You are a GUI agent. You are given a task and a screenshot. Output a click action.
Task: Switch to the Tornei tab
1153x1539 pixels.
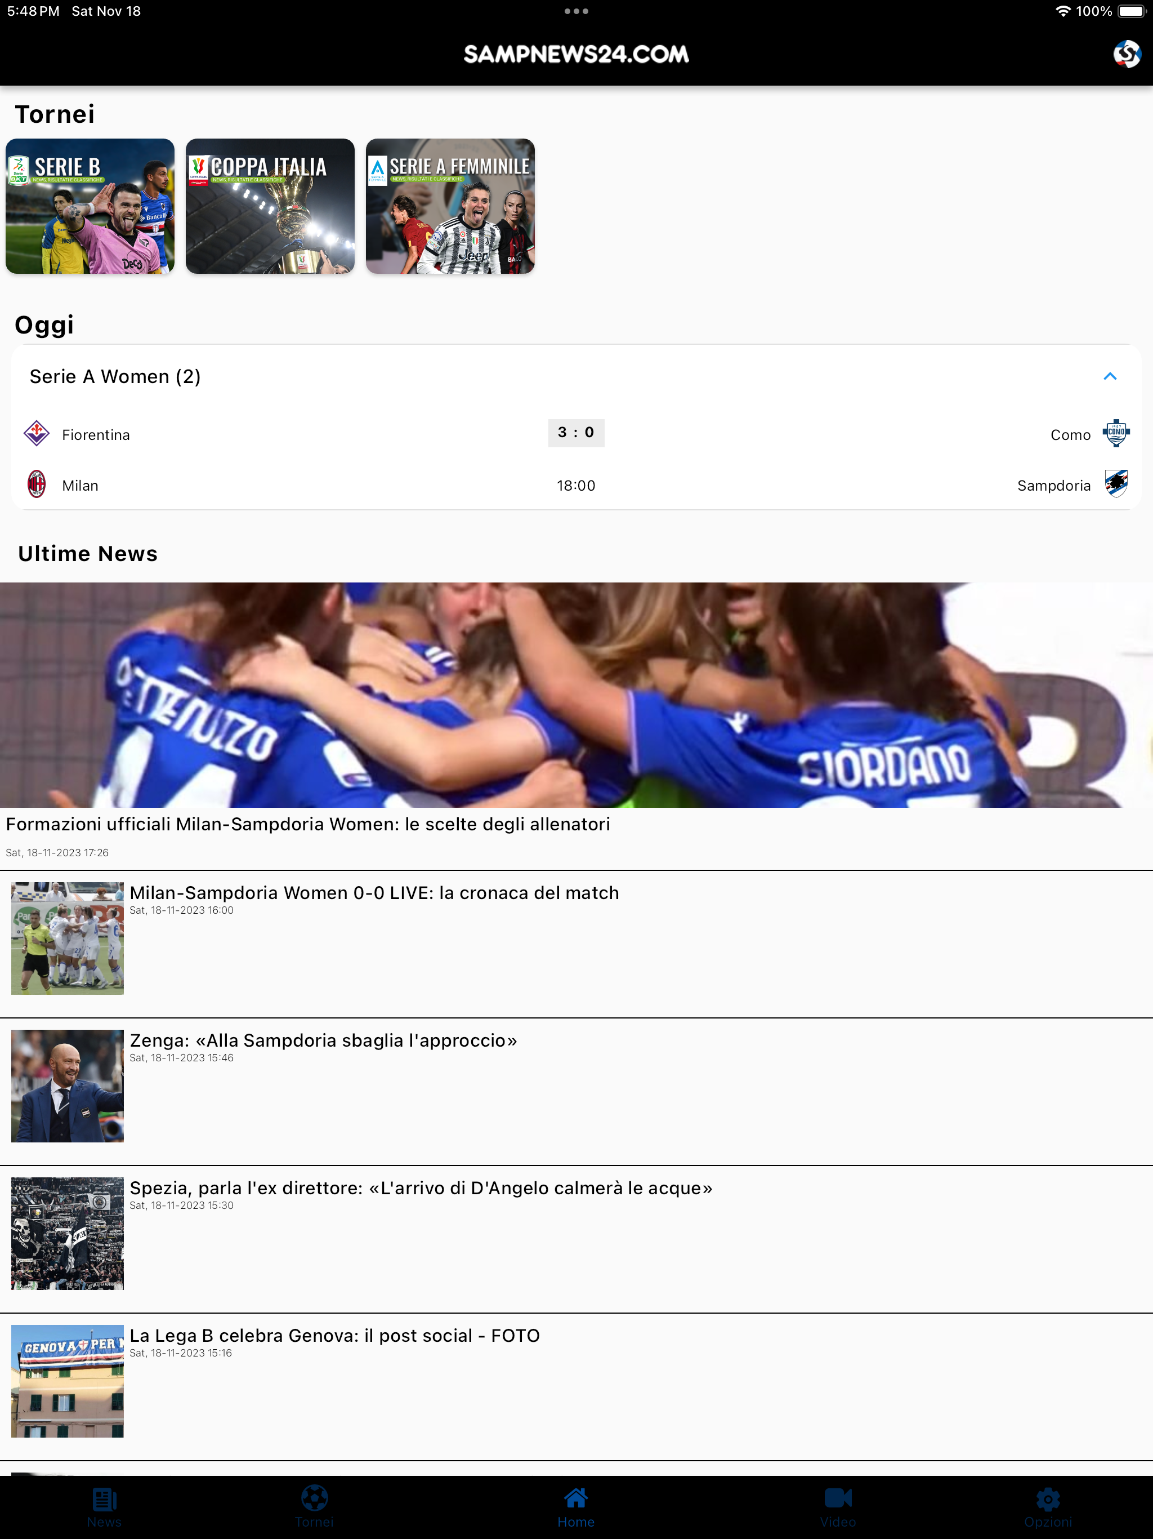(314, 1507)
